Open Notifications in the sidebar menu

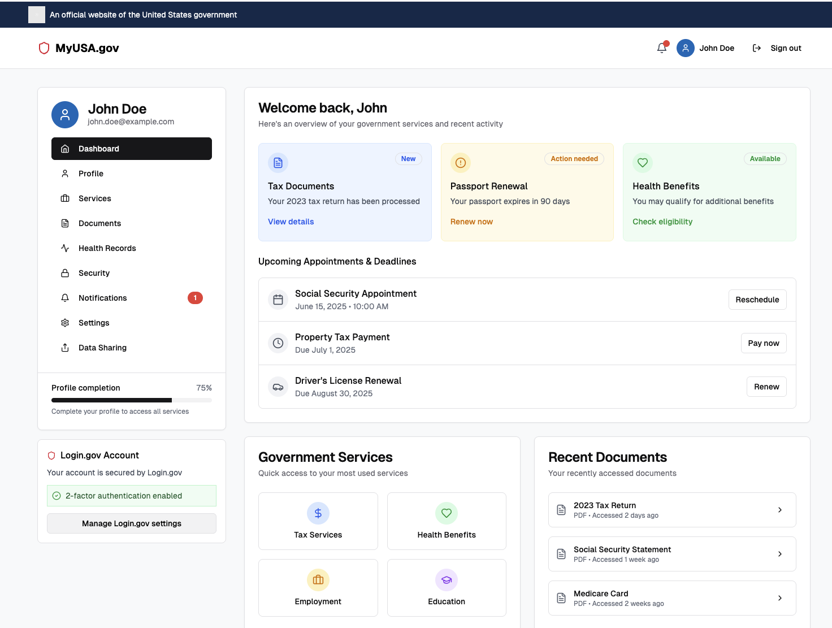point(132,298)
